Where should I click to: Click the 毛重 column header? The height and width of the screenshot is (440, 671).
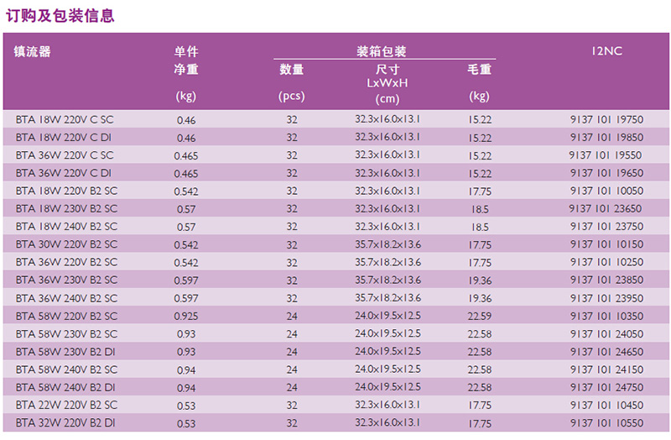coord(479,70)
